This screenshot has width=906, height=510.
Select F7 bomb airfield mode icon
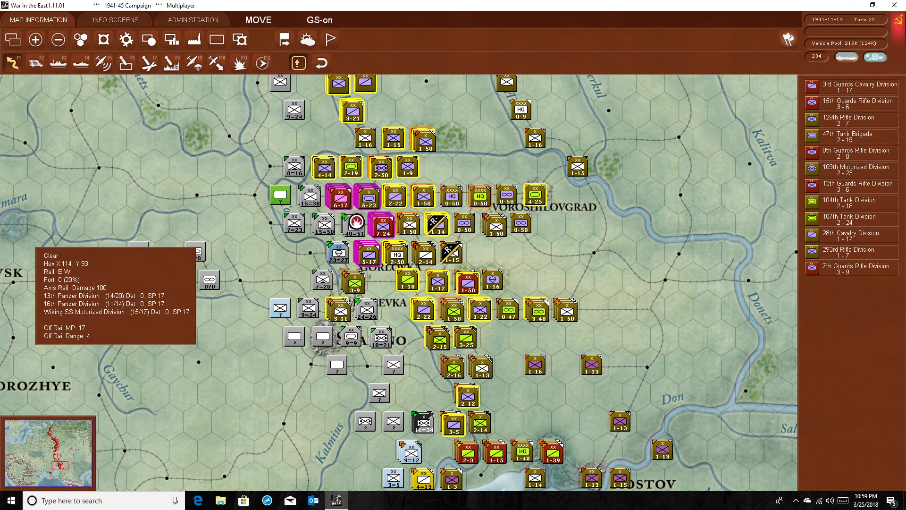click(x=149, y=63)
